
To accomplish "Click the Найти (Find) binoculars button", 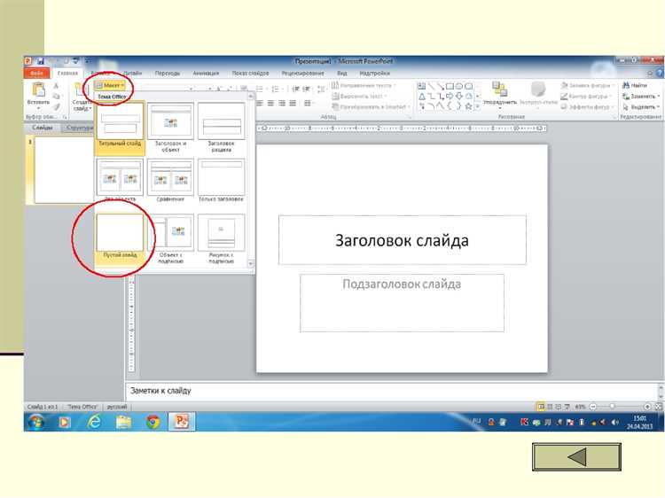I will pos(635,86).
